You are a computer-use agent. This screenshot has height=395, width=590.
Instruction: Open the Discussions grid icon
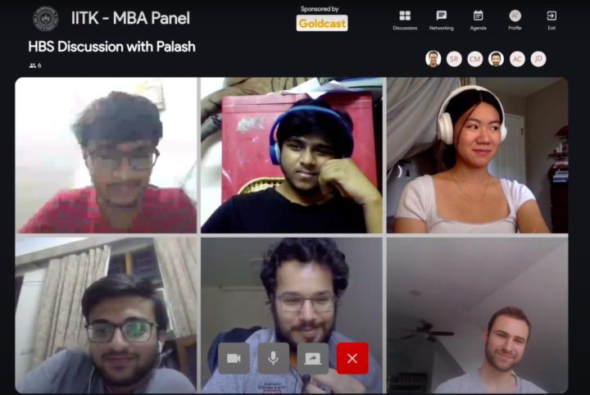coord(405,16)
